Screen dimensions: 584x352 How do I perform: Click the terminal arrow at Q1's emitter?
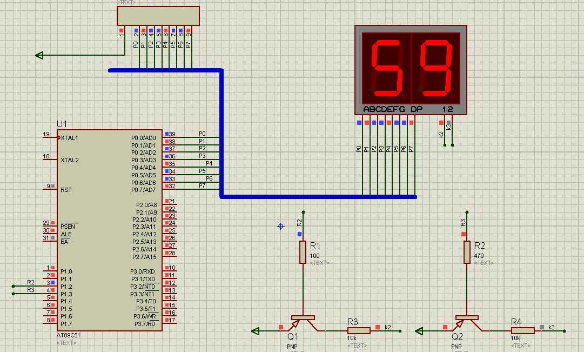coord(256,331)
